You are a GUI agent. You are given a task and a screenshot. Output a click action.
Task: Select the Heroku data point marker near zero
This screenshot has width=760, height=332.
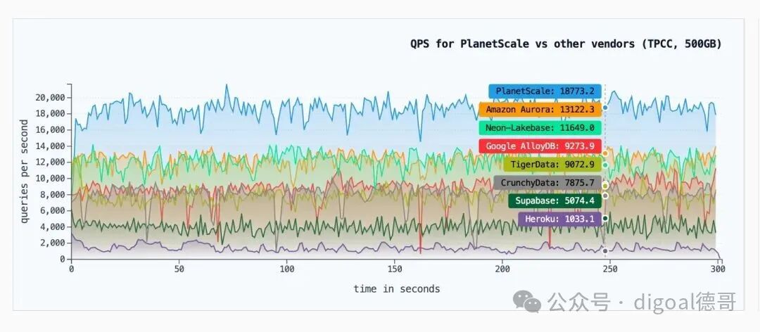tap(605, 251)
